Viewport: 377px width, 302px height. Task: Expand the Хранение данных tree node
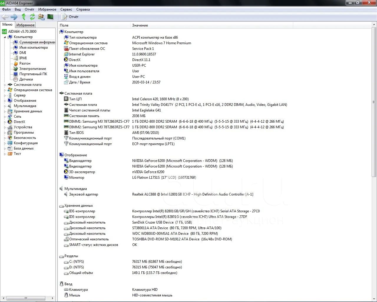click(x=5, y=111)
